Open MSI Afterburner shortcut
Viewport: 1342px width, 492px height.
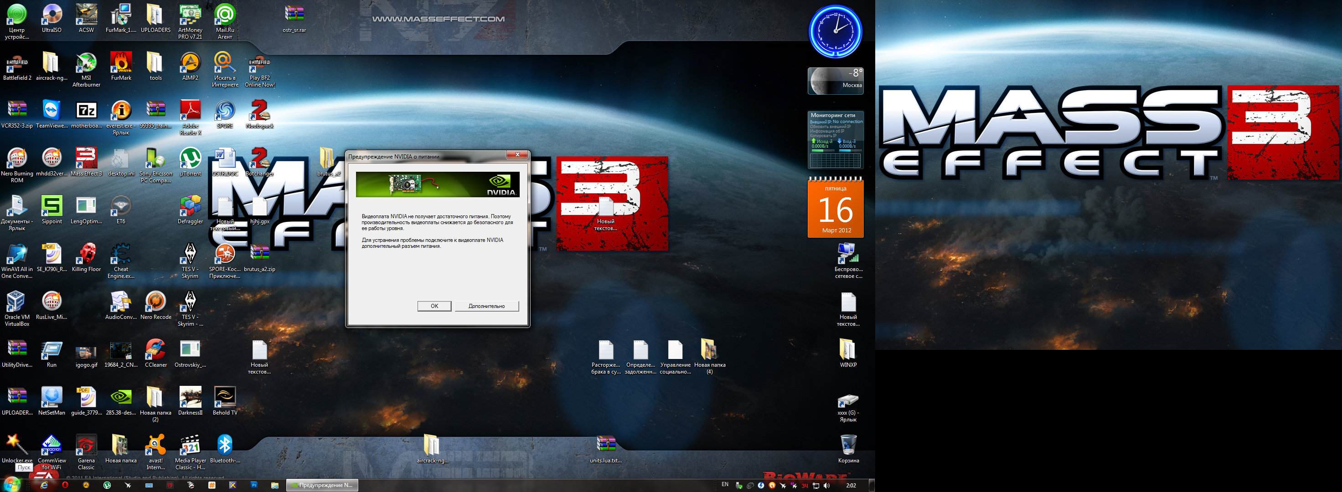pos(87,70)
